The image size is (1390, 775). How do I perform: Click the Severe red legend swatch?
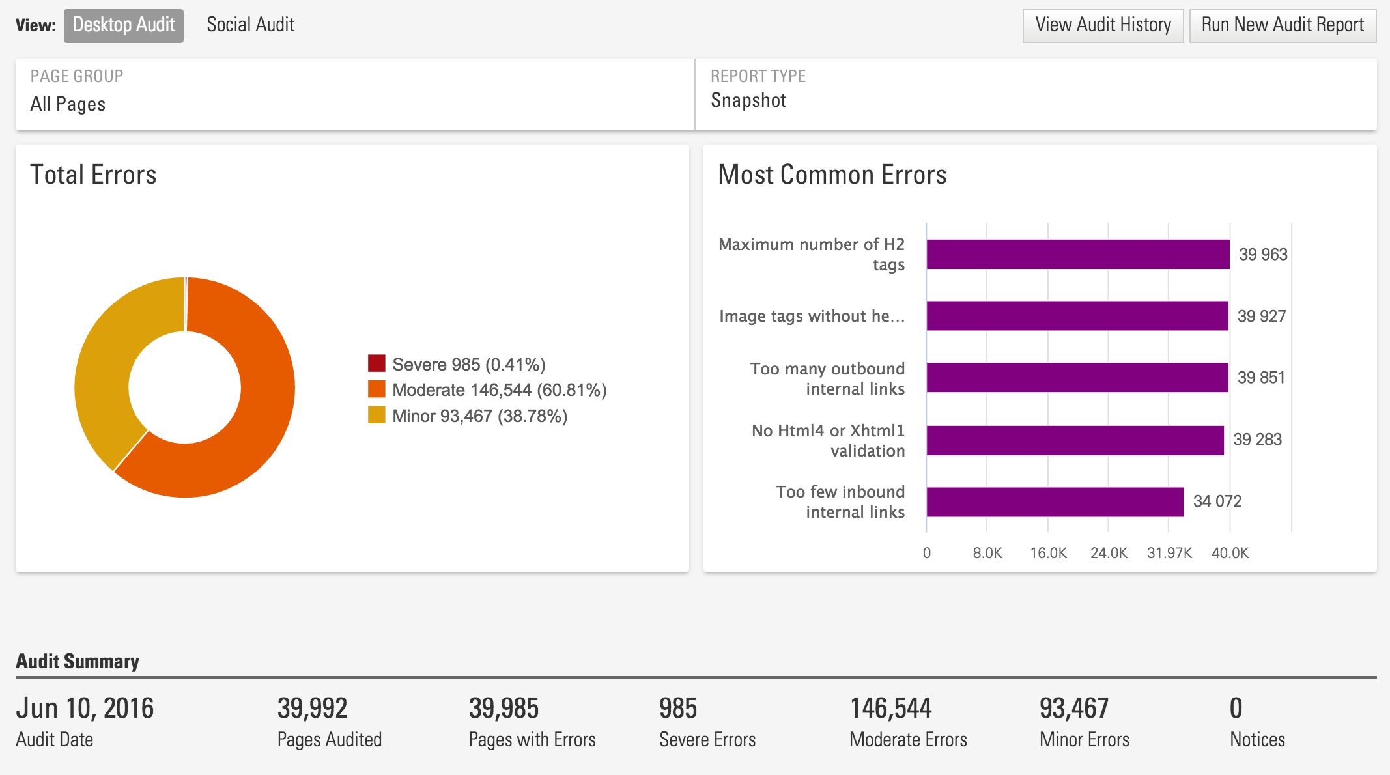[x=376, y=363]
